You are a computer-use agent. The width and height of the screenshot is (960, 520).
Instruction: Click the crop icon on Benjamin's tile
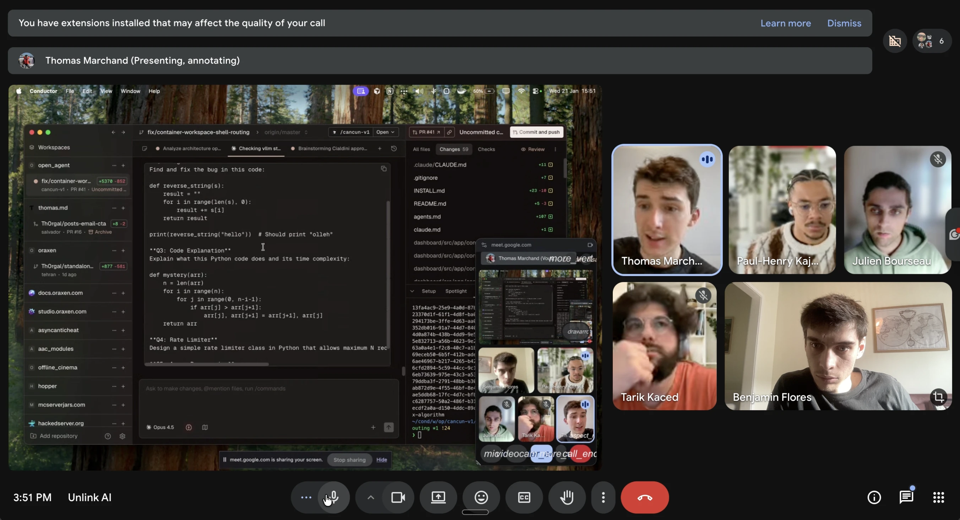[x=938, y=397]
